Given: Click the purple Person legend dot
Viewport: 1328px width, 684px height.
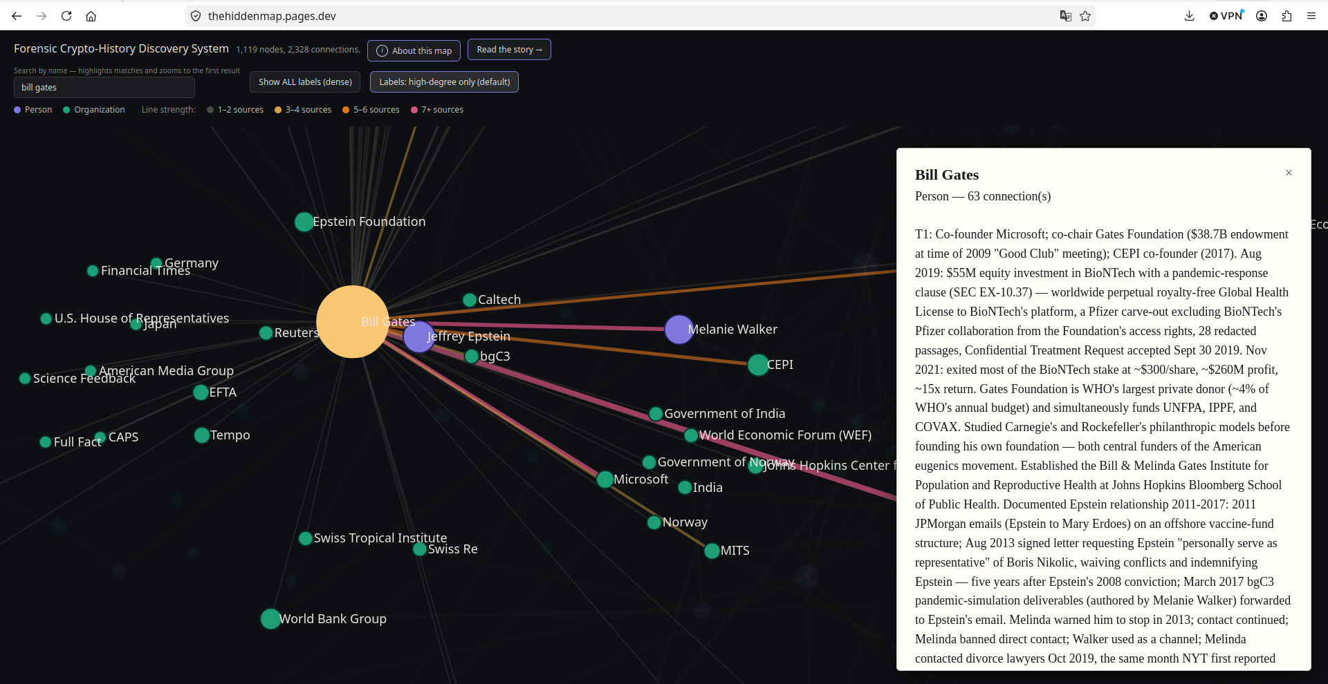Looking at the screenshot, I should point(17,110).
